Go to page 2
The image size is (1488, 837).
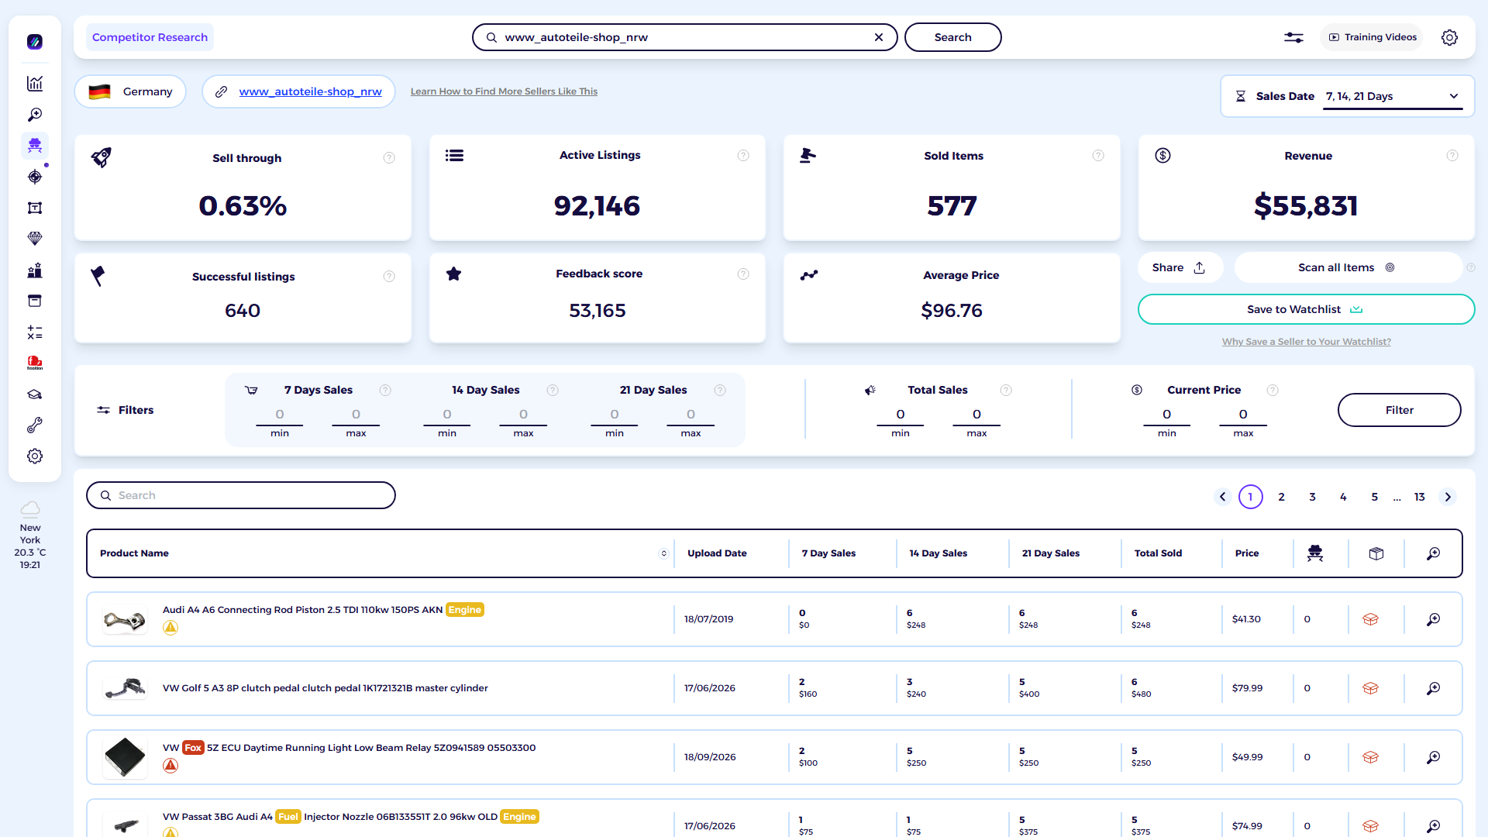click(1282, 497)
